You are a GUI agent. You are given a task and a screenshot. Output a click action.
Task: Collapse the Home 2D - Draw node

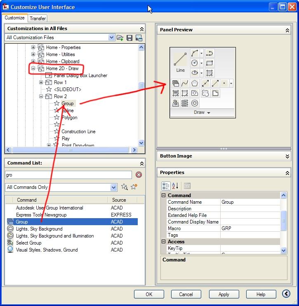coord(33,68)
